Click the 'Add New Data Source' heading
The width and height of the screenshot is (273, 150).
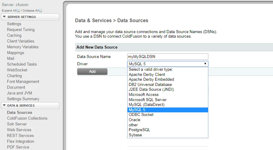(x=97, y=47)
